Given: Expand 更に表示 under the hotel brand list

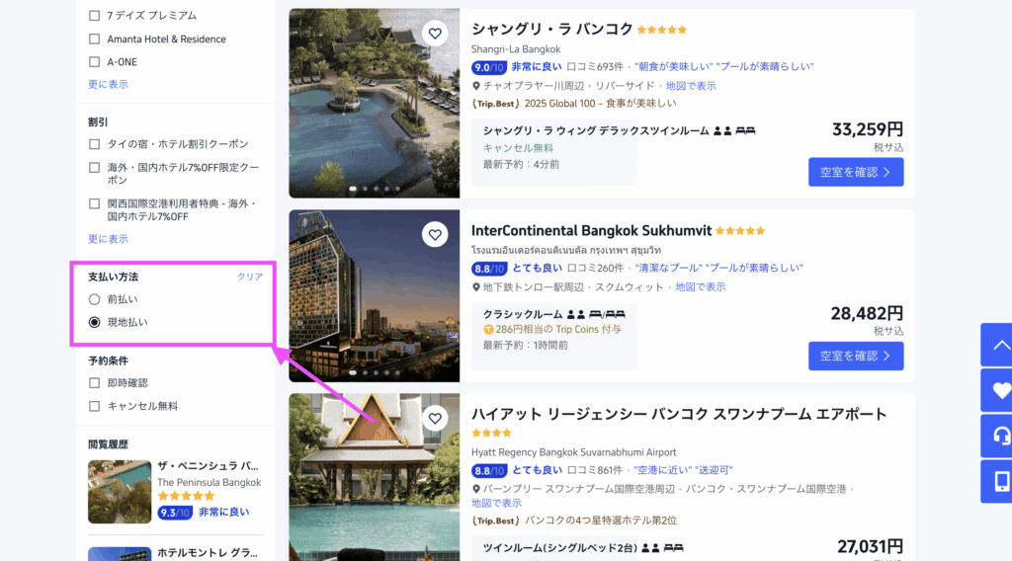Looking at the screenshot, I should tap(108, 84).
